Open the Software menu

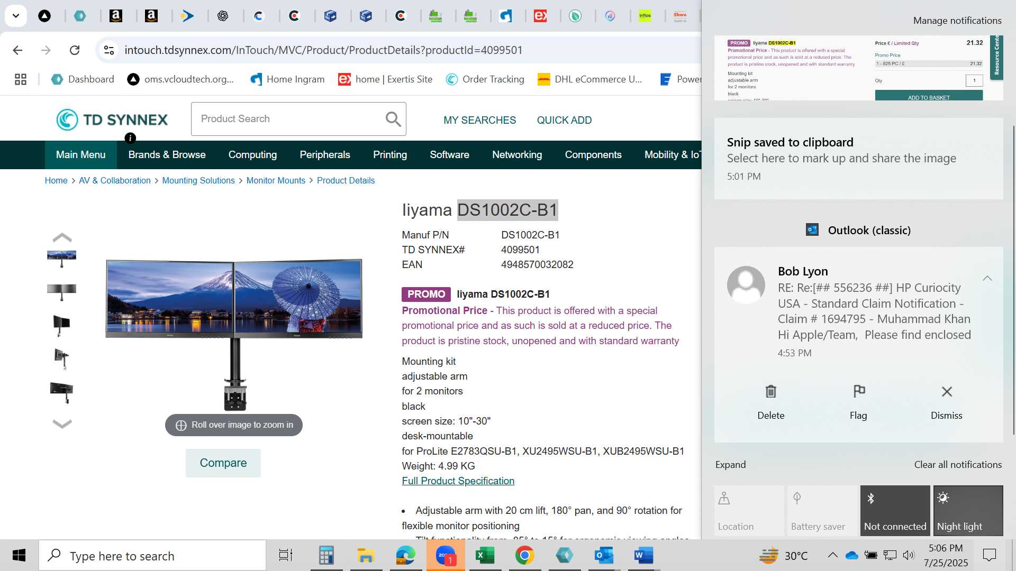click(x=449, y=155)
